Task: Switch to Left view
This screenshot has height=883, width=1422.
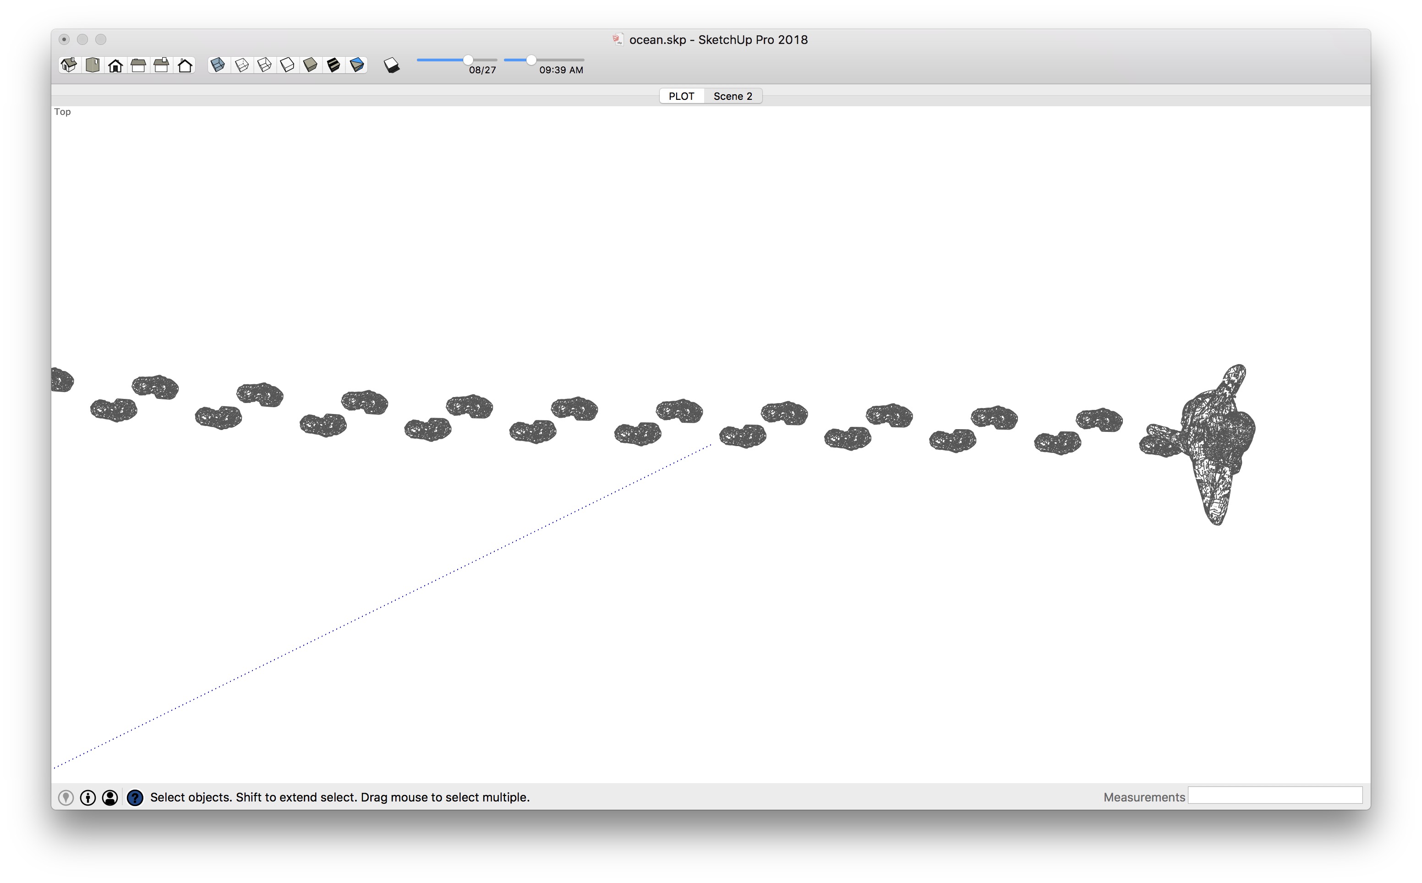Action: click(x=185, y=65)
